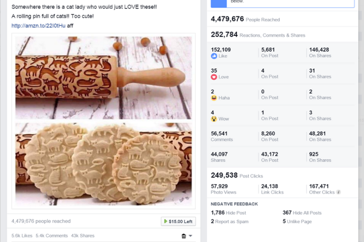Open the cat cookies bottom photo
Viewport: 364px width, 242px height.
point(103,164)
